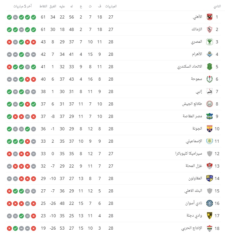This screenshot has height=236, width=225.
Task: Open the Pyramids (الأهرام) team name link
Action: [197, 54]
